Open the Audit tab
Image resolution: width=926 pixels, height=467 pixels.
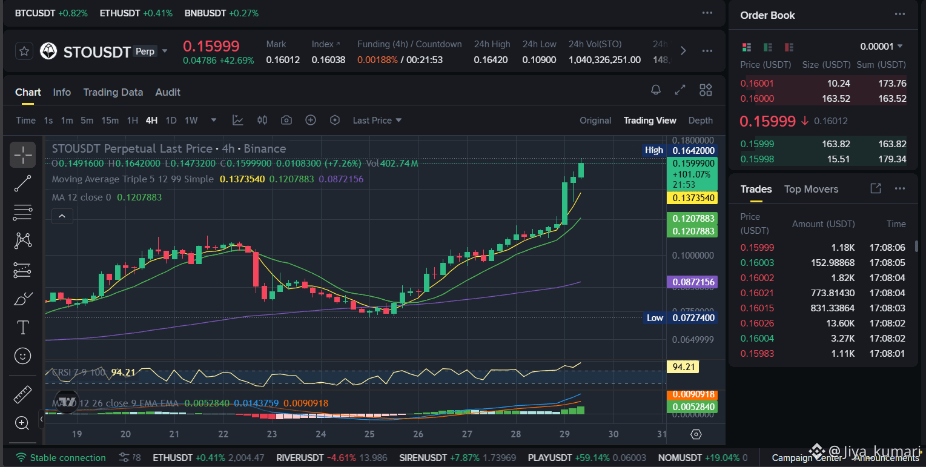coord(168,92)
